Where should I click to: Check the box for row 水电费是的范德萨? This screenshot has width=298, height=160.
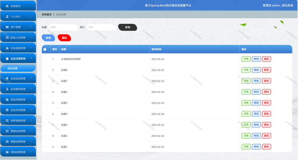click(45, 59)
